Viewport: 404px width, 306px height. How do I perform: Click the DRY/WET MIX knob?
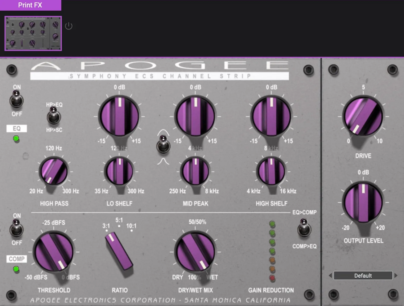click(x=195, y=252)
